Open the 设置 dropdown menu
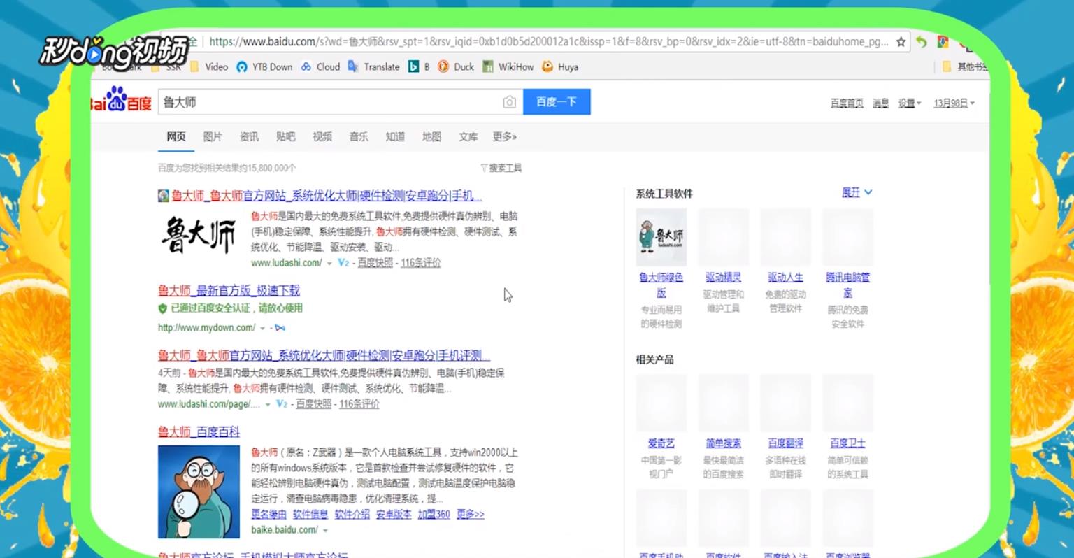Viewport: 1074px width, 558px height. click(910, 103)
